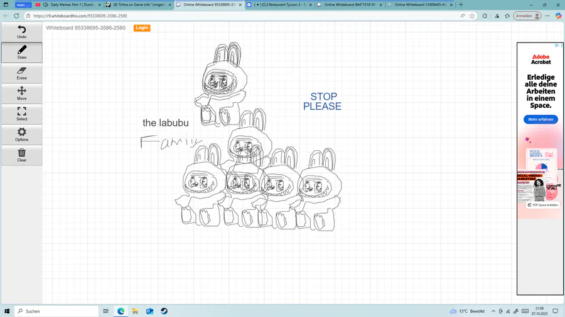Open Steam from taskbar

click(x=164, y=311)
